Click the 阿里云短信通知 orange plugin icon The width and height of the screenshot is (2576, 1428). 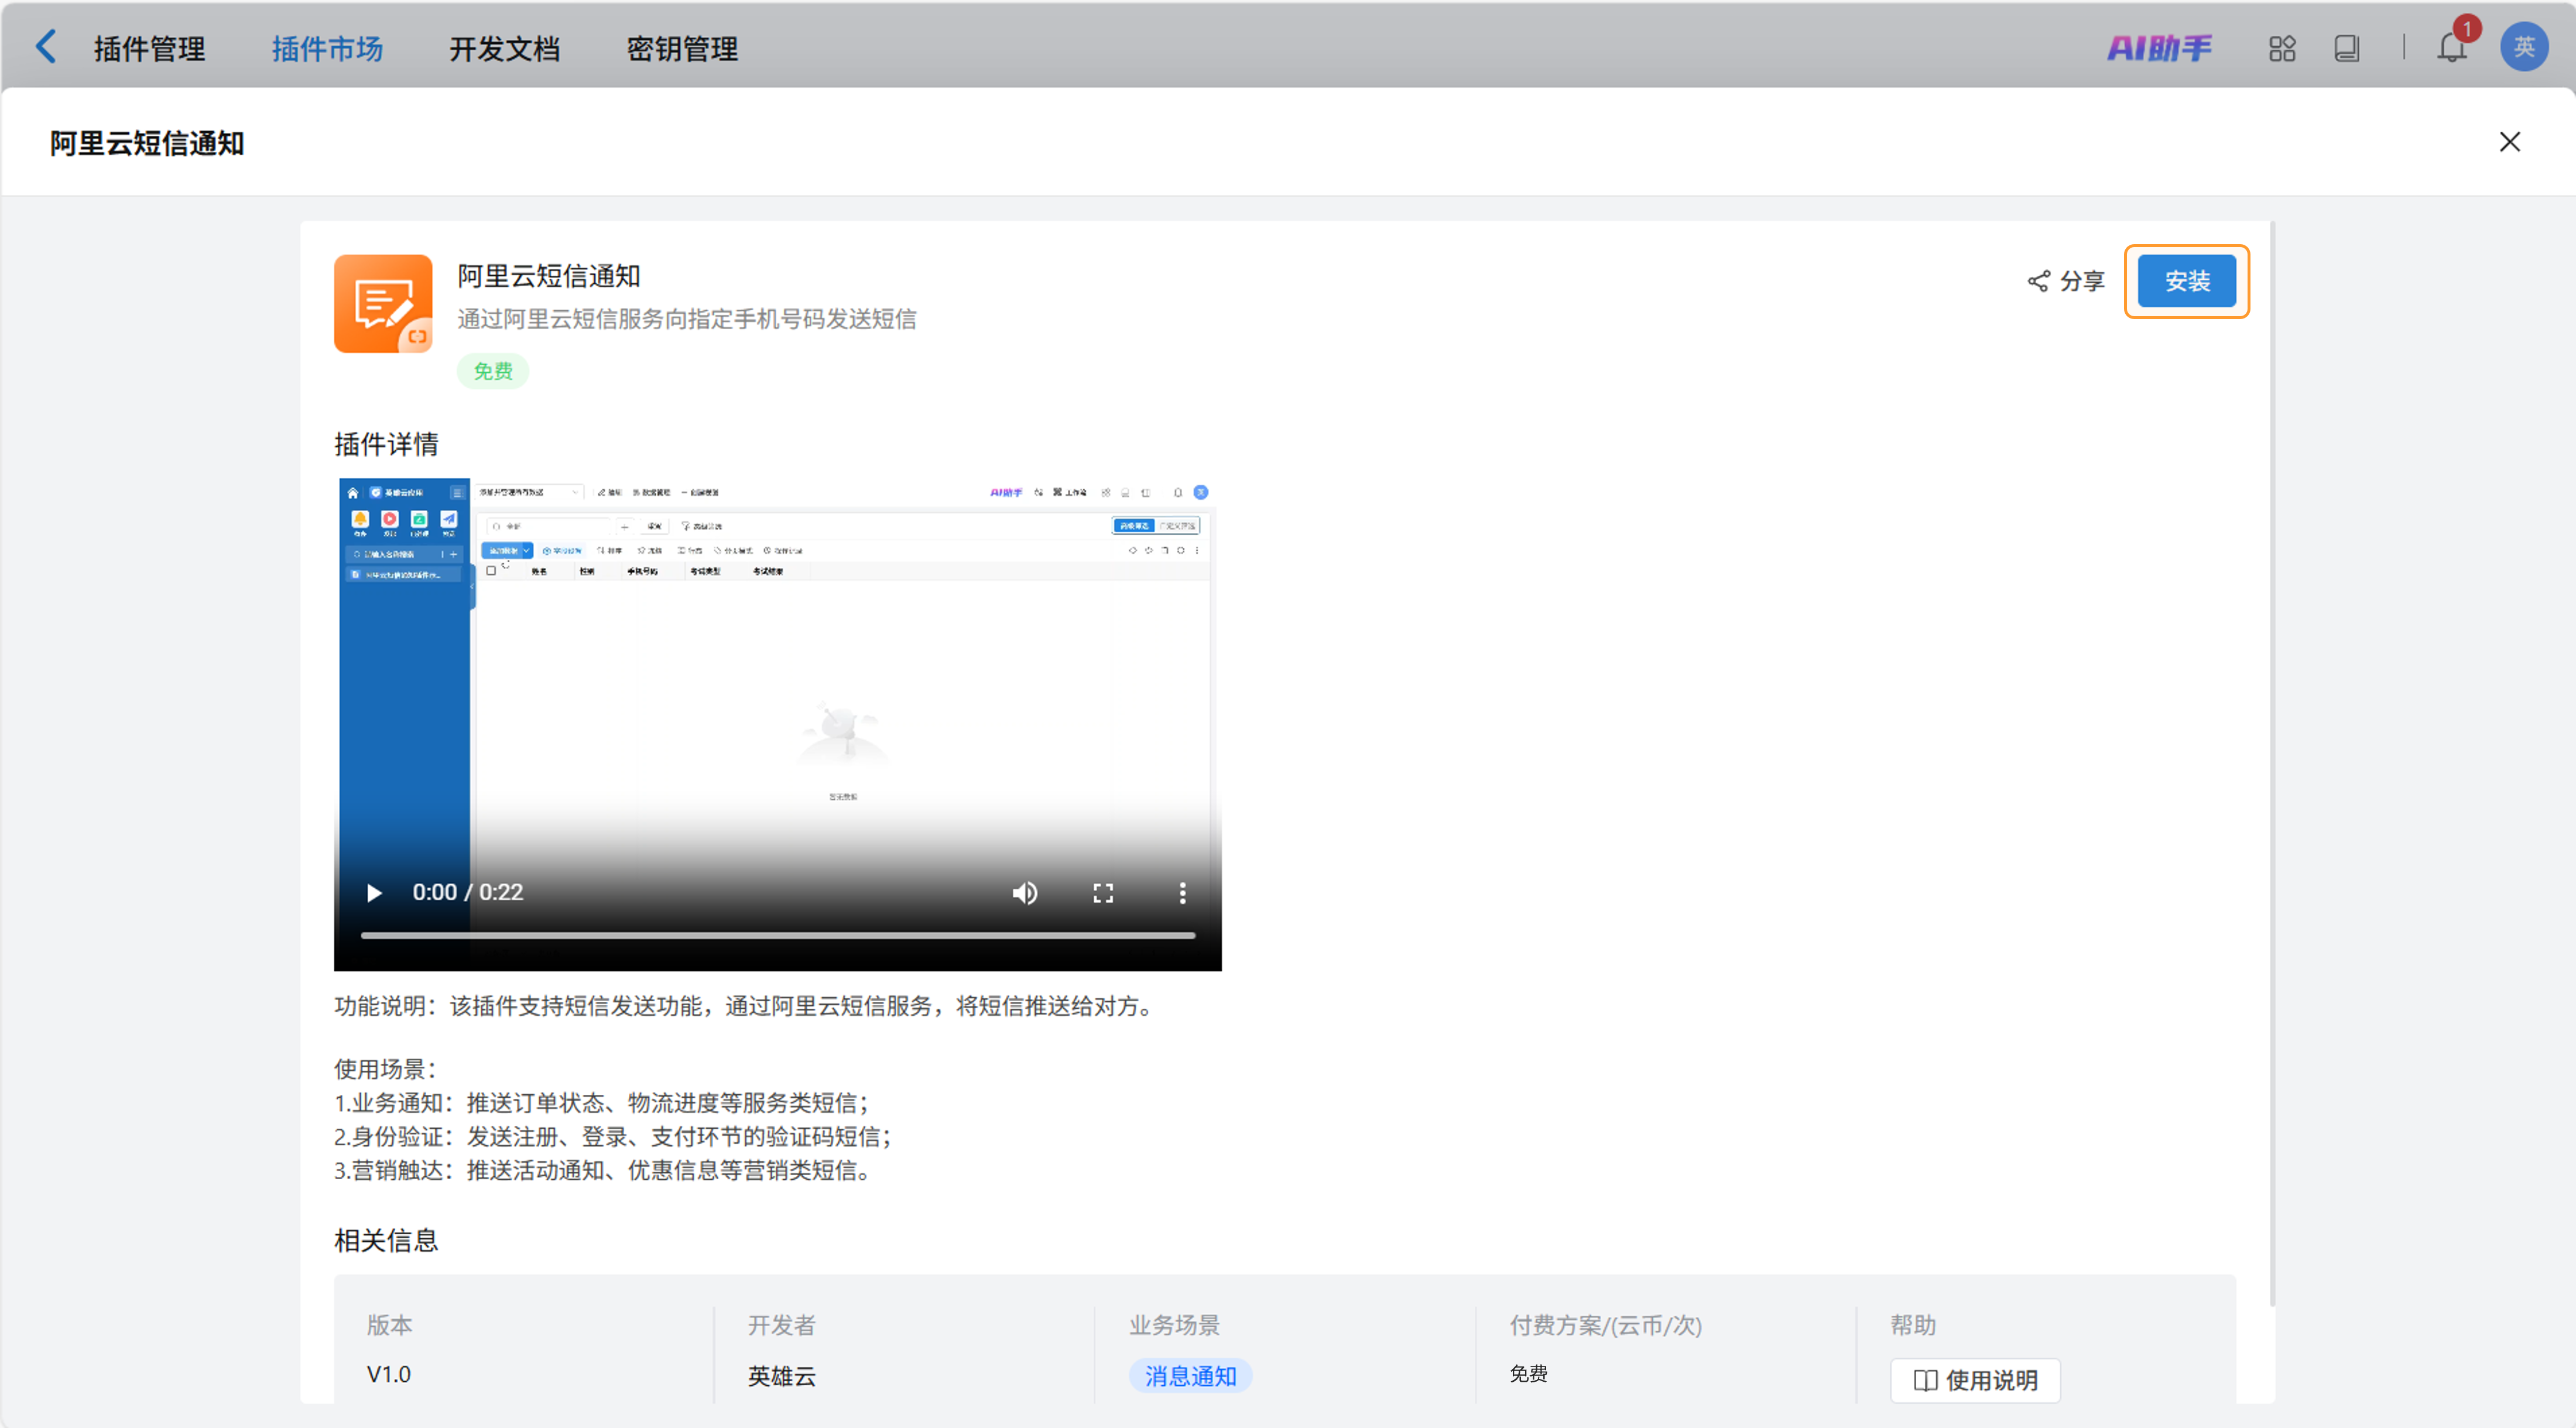[383, 303]
